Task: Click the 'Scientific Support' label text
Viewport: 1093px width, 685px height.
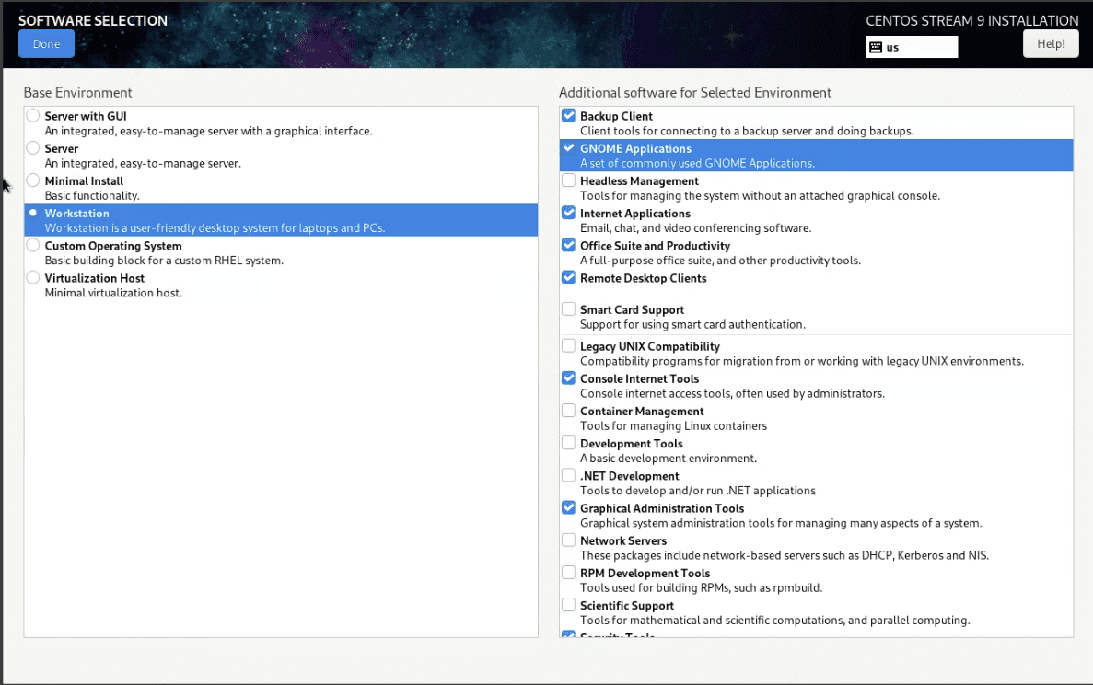Action: pos(627,606)
